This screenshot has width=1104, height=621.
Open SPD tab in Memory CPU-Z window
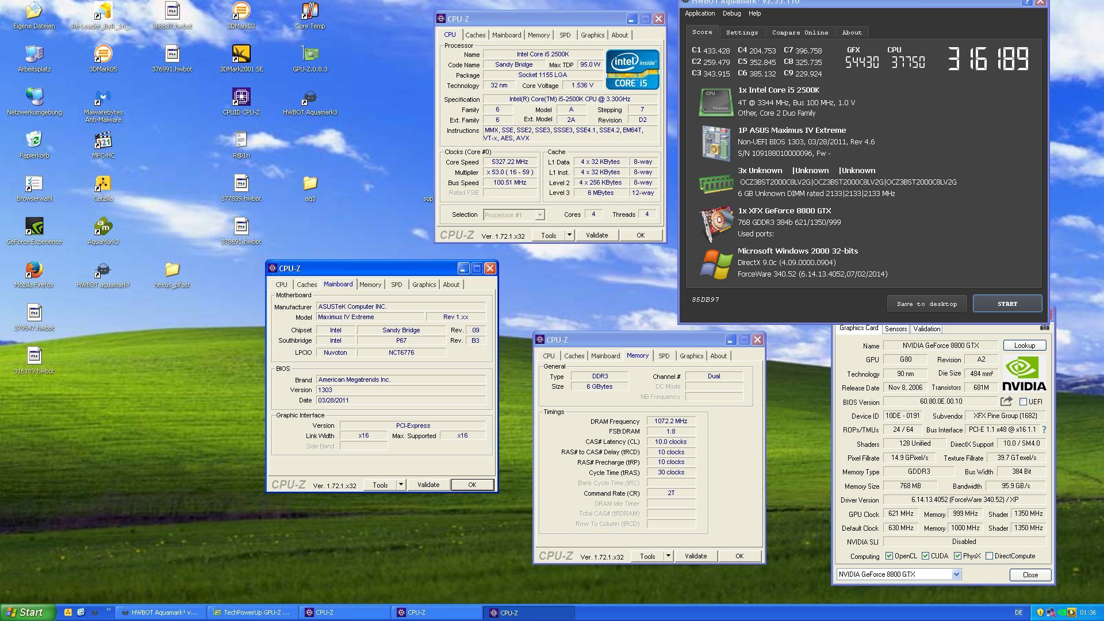(x=664, y=356)
